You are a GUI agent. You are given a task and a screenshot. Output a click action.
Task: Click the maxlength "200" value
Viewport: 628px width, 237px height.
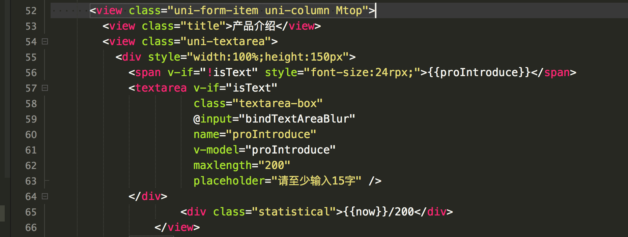pos(274,165)
